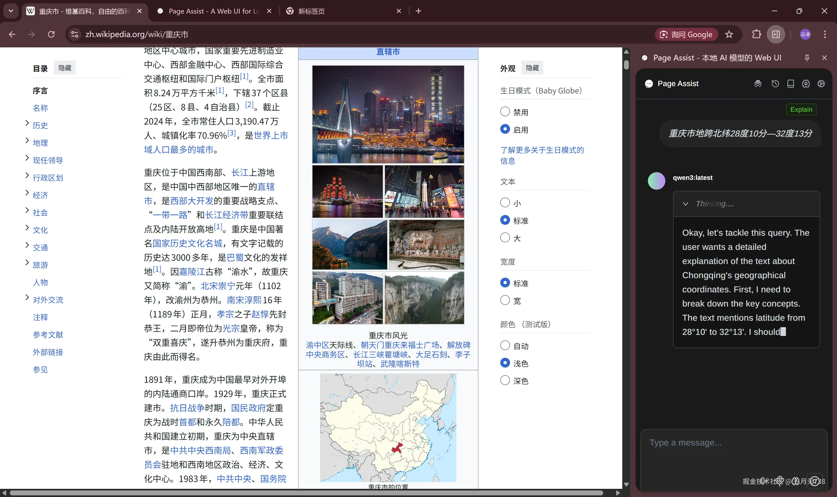Open chat history clock icon
Viewport: 837px width, 497px height.
point(775,84)
